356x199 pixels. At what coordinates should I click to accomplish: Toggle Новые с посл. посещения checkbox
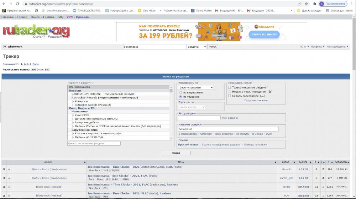[230, 92]
